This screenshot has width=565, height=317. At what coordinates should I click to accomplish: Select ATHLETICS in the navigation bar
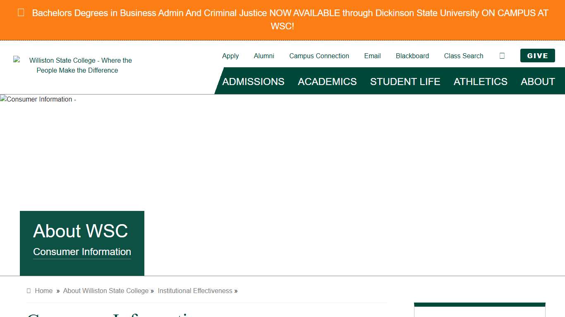pyautogui.click(x=480, y=81)
